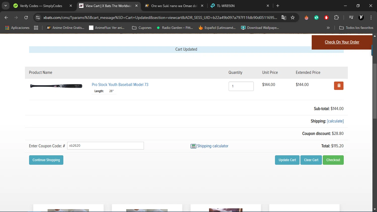Close the TL-WR850N tab

268,6
